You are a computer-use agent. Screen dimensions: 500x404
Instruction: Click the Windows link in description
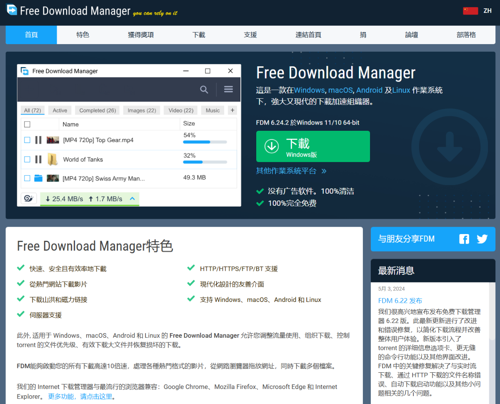[309, 90]
